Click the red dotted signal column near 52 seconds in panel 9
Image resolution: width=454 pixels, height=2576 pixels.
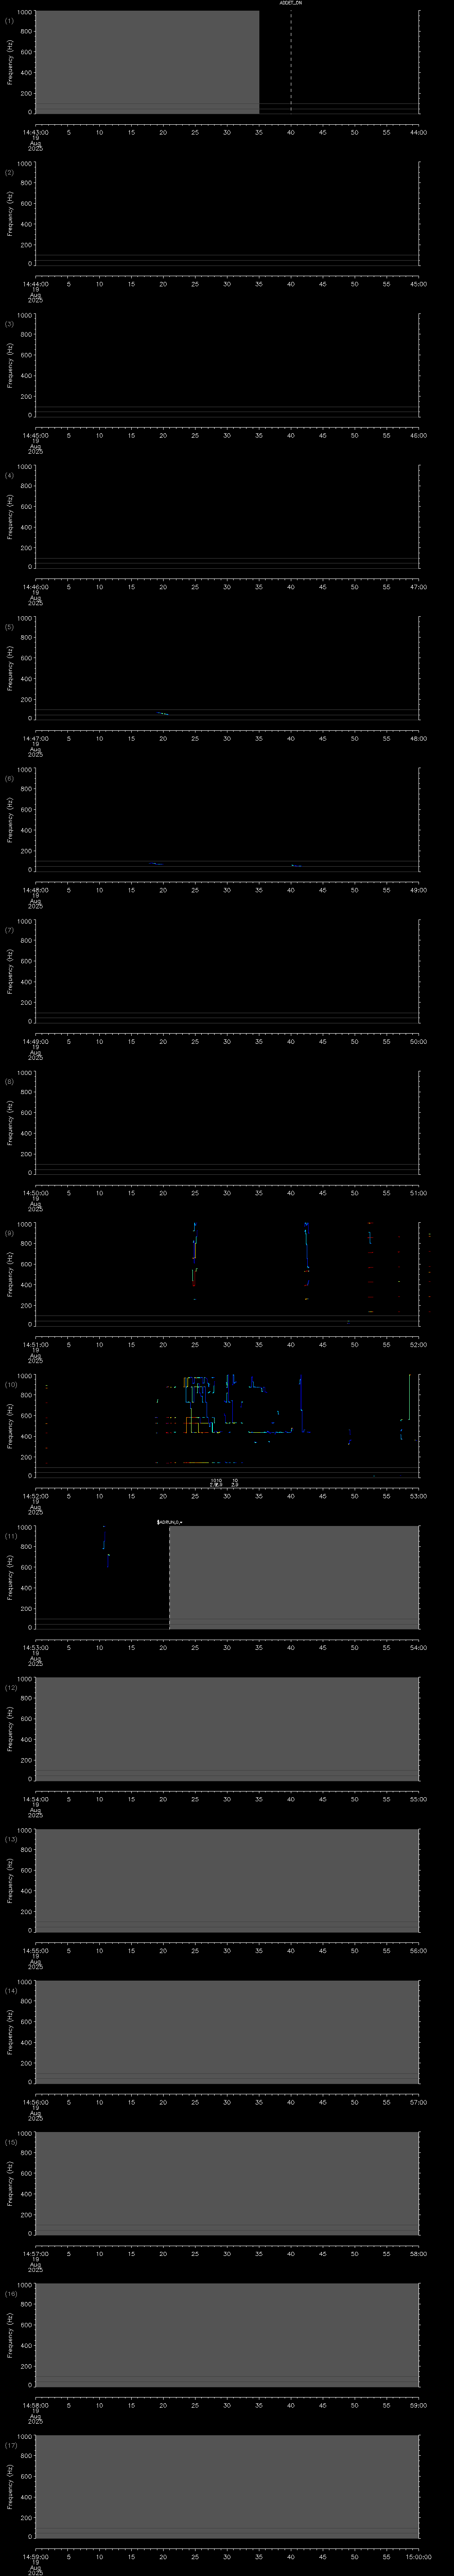coord(369,1260)
